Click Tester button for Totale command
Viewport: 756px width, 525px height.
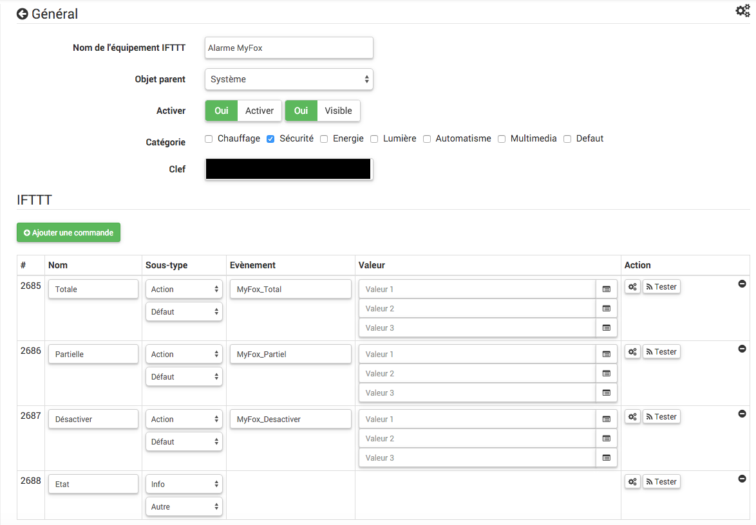coord(661,286)
